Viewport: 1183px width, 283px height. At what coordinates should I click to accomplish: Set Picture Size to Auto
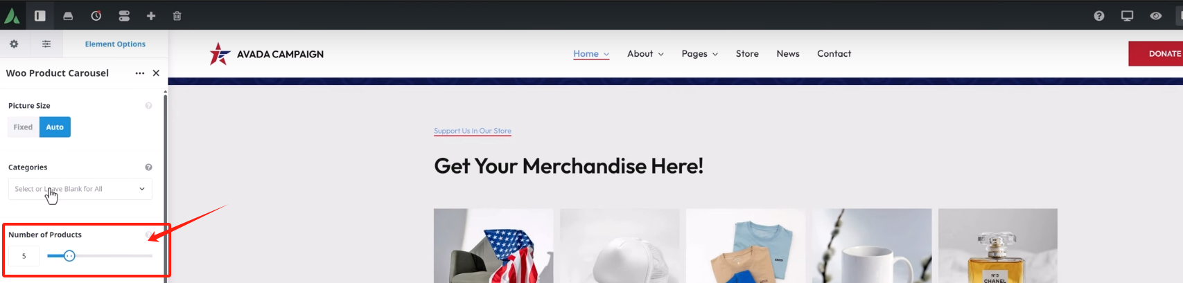pos(55,127)
